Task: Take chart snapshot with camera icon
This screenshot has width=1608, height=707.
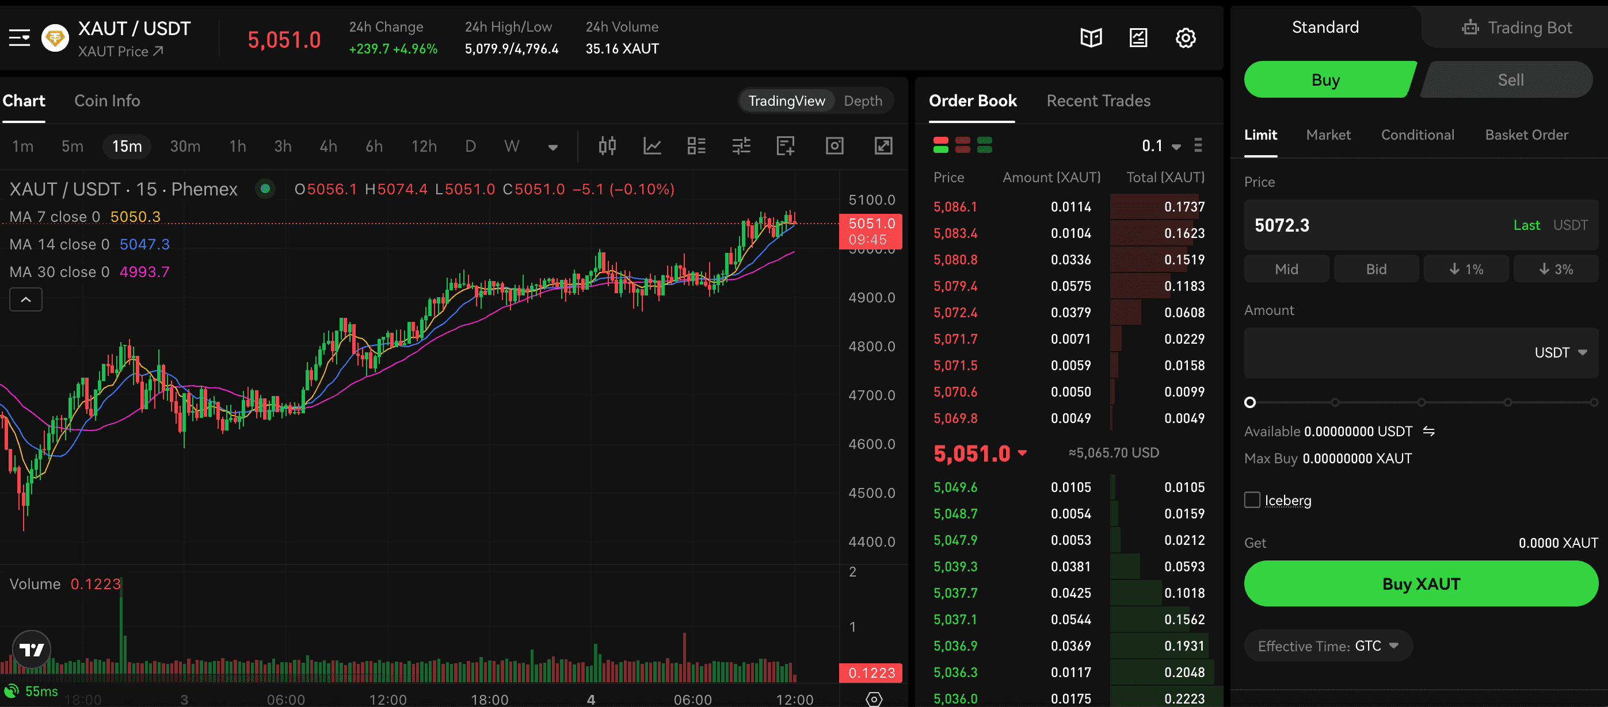Action: [x=835, y=146]
